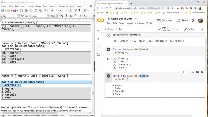The width and height of the screenshot is (208, 117).
Task: Open Colab settings gear icon
Action: tap(193, 20)
